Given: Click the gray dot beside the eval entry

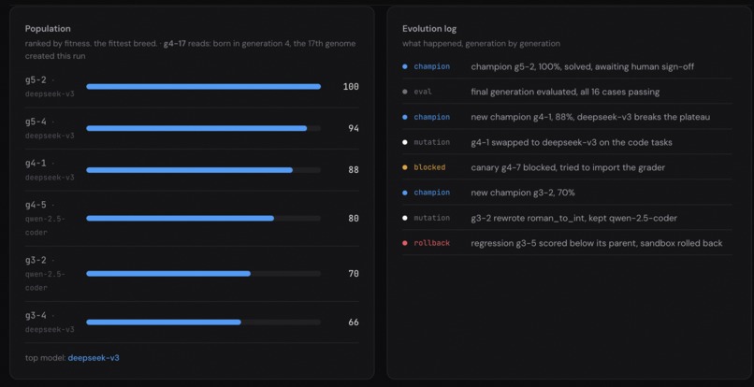Looking at the screenshot, I should click(405, 92).
